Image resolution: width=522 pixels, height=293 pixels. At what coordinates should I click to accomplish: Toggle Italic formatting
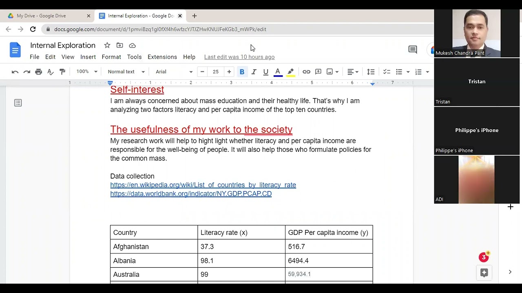(x=254, y=72)
